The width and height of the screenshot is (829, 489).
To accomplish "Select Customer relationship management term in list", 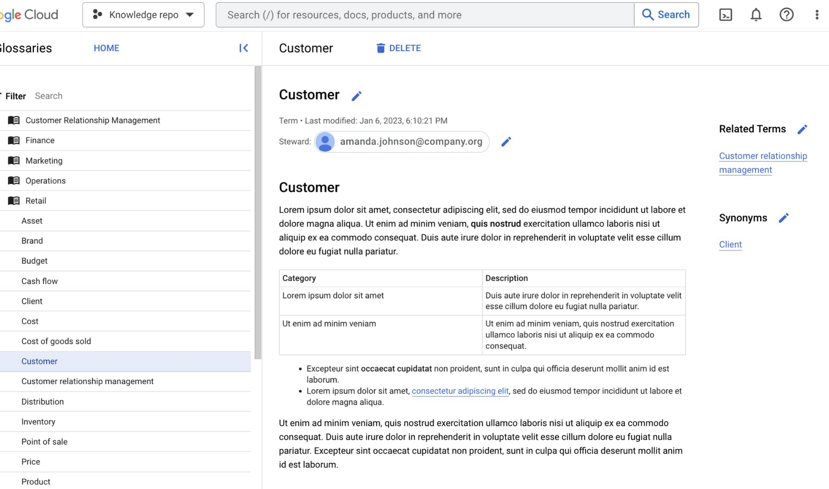I will pos(87,381).
